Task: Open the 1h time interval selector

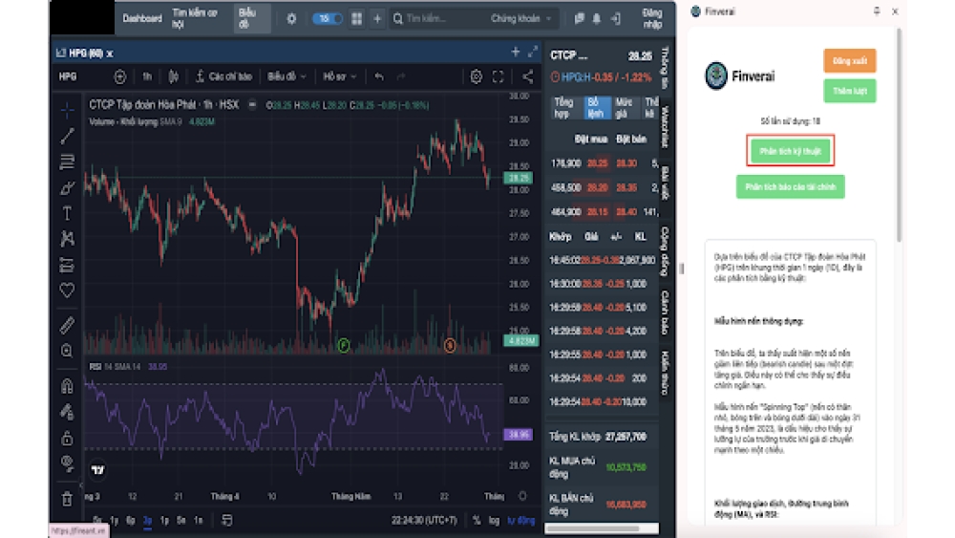Action: tap(147, 76)
